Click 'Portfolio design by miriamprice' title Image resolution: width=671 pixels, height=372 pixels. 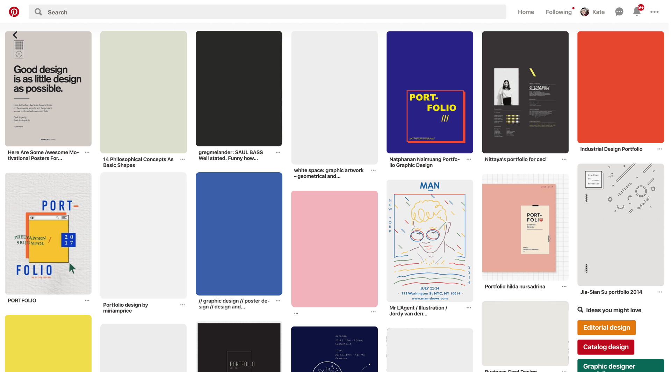(x=125, y=308)
